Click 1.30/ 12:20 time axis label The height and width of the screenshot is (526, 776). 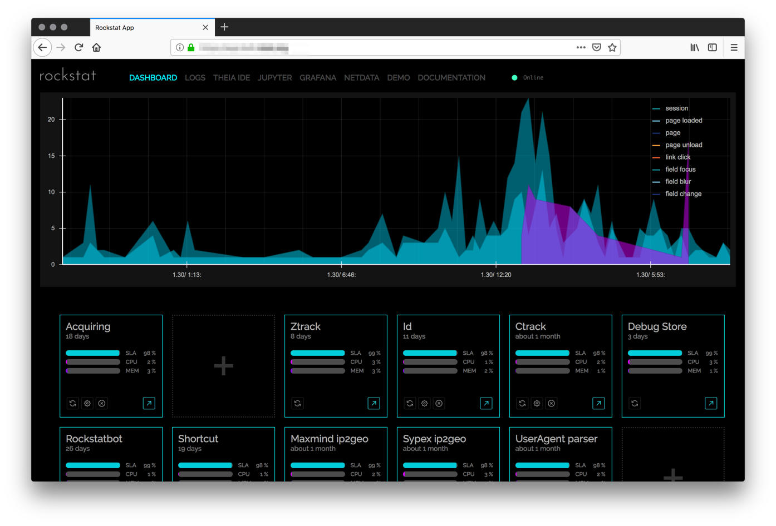point(496,275)
